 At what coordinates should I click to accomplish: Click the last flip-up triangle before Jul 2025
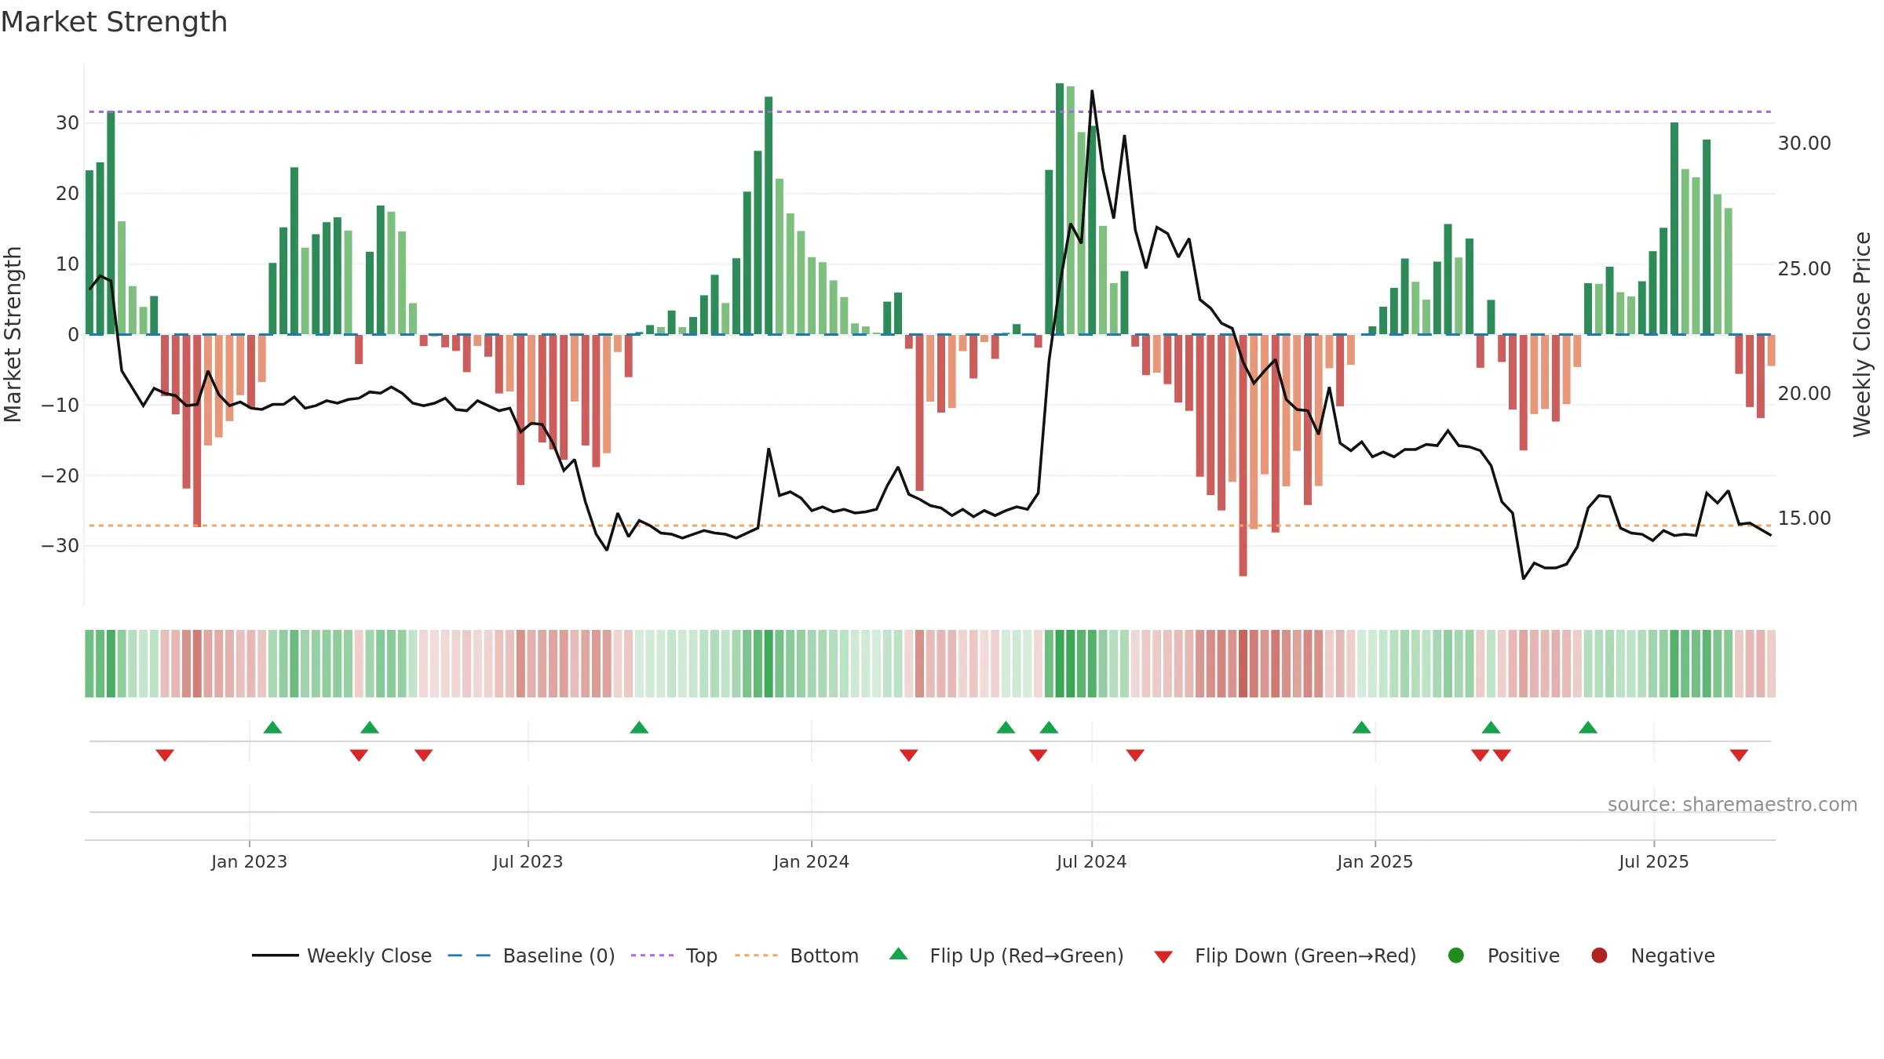pos(1588,727)
